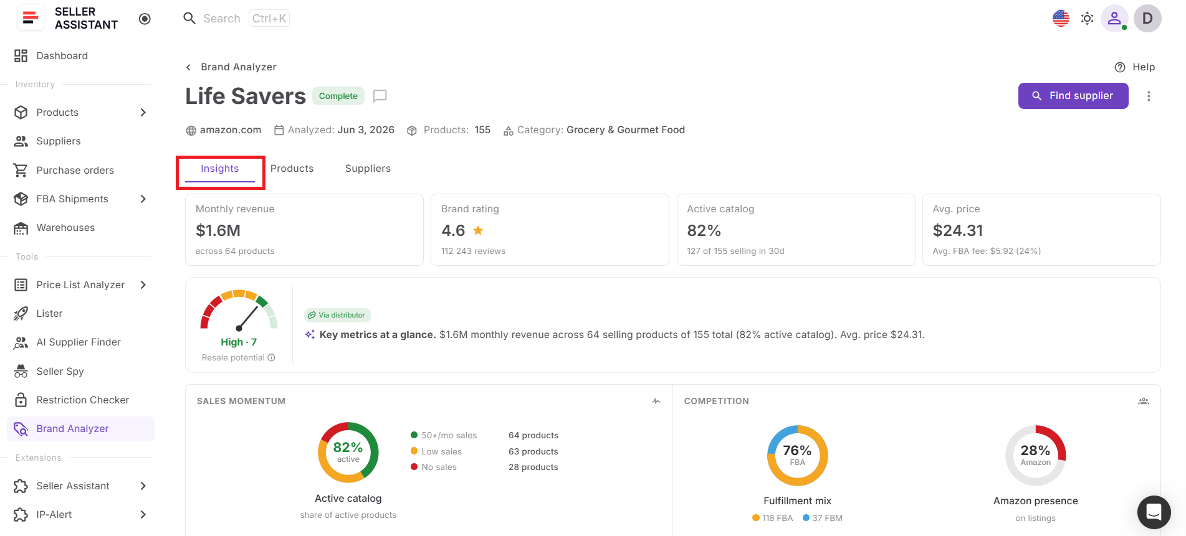Click the IP-Alert puzzle icon
The width and height of the screenshot is (1186, 536).
point(21,515)
